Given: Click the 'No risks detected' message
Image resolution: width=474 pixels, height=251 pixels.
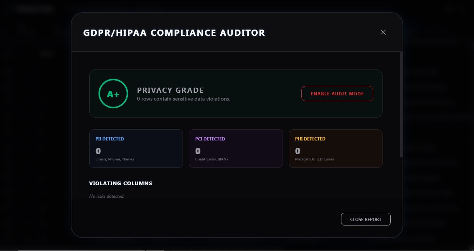Looking at the screenshot, I should pos(107,196).
